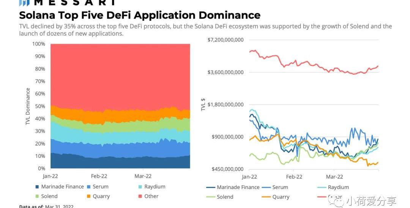Click Mar-22 under the stacked dominance chart
Screen dimensions: 410x208
[143, 176]
